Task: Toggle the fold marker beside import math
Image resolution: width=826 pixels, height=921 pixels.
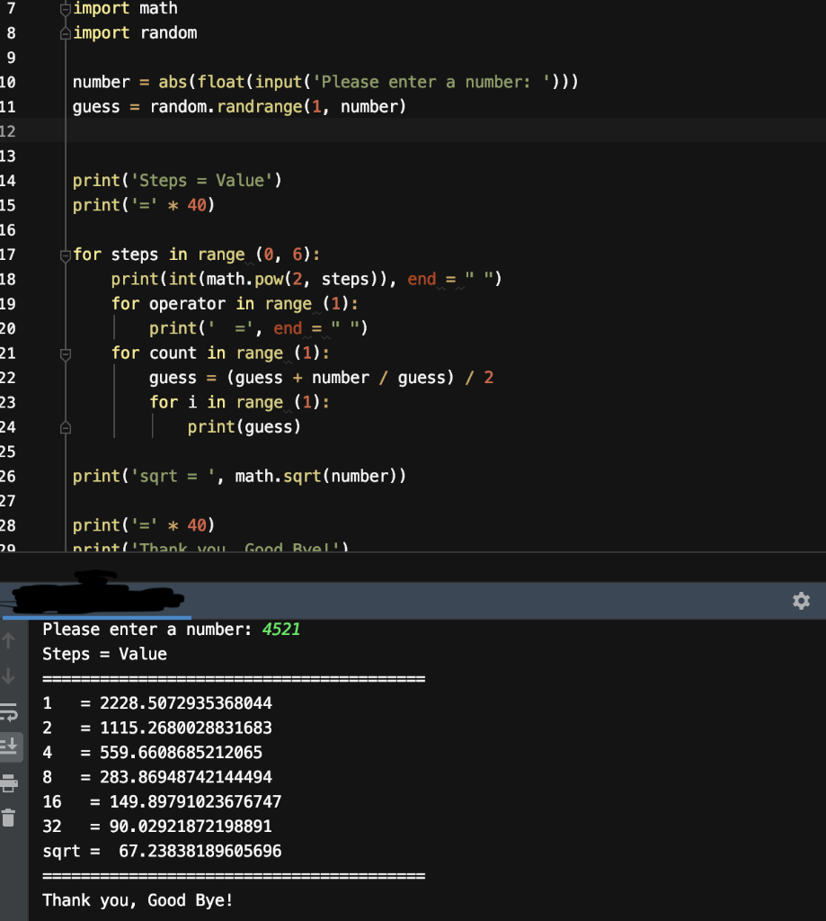Action: pyautogui.click(x=65, y=8)
